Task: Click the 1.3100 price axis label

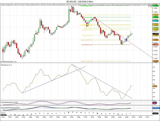Action: 155,58
